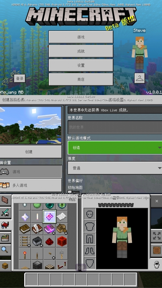Focus the 我的世界 world name field
Screen dimensions: 162x288
[115, 127]
